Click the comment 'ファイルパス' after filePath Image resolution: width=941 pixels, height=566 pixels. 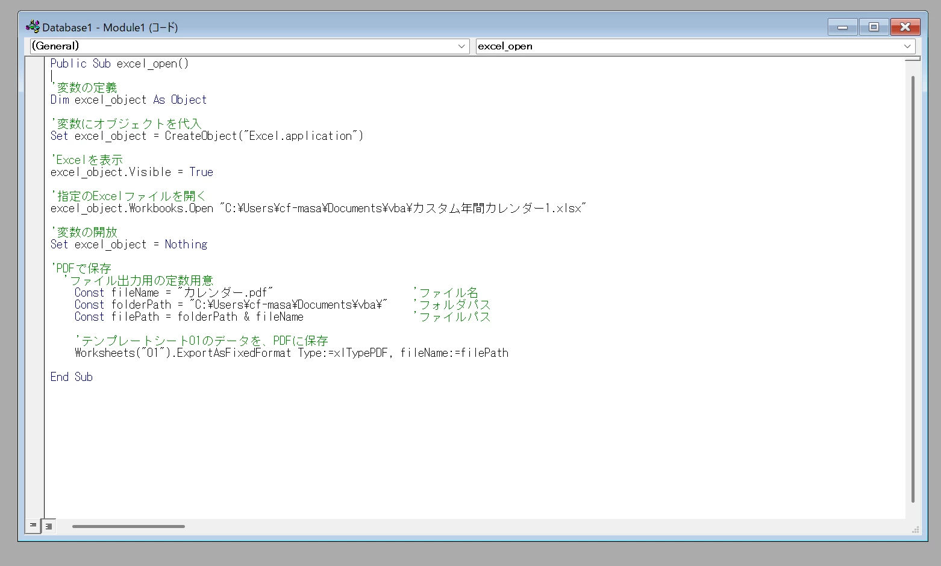(x=452, y=317)
